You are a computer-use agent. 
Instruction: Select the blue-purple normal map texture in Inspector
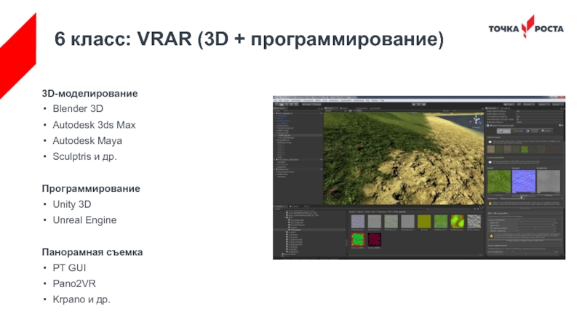click(523, 181)
